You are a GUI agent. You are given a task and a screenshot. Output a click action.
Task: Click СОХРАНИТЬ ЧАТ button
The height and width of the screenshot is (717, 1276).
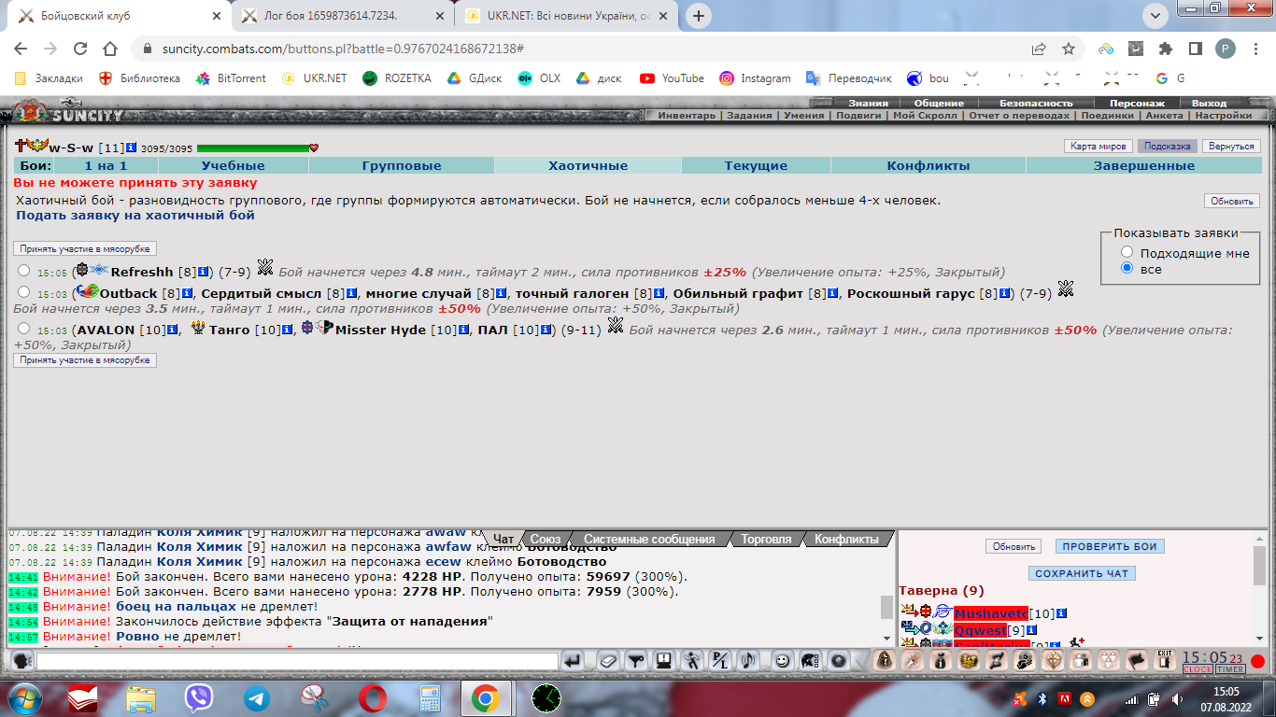[x=1082, y=574]
